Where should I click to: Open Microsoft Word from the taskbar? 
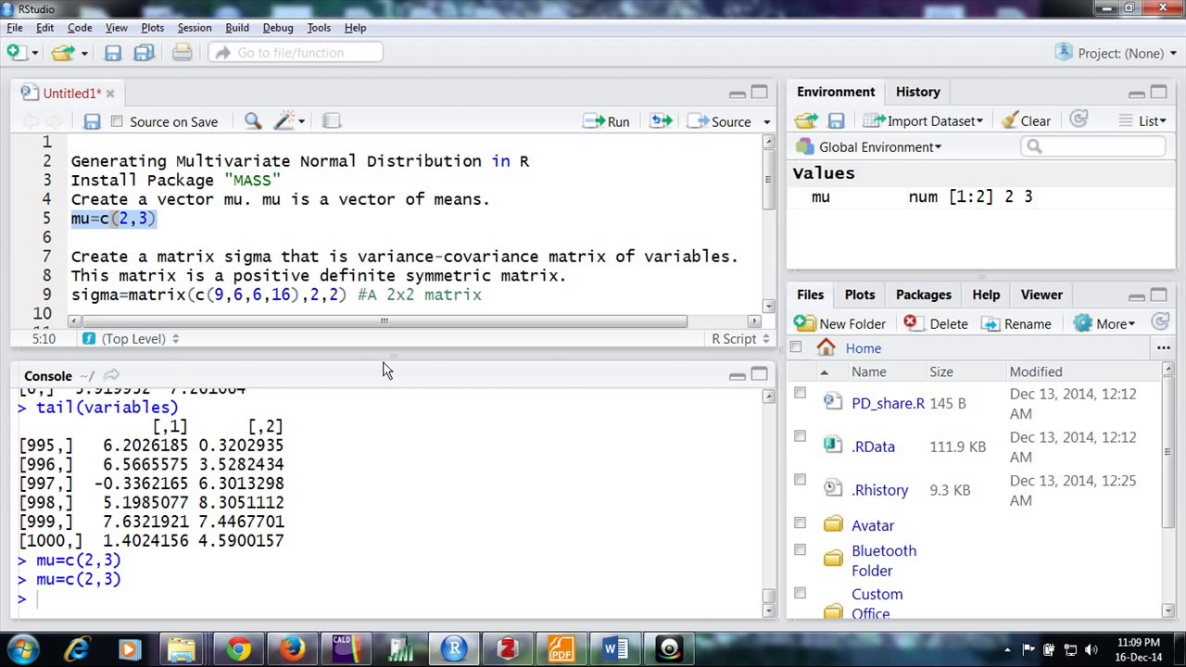pyautogui.click(x=615, y=648)
